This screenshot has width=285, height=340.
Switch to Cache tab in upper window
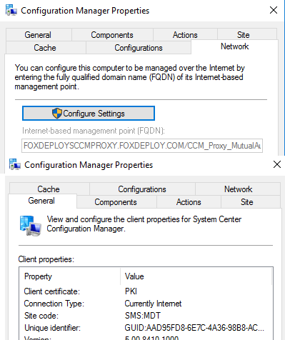[x=45, y=48]
